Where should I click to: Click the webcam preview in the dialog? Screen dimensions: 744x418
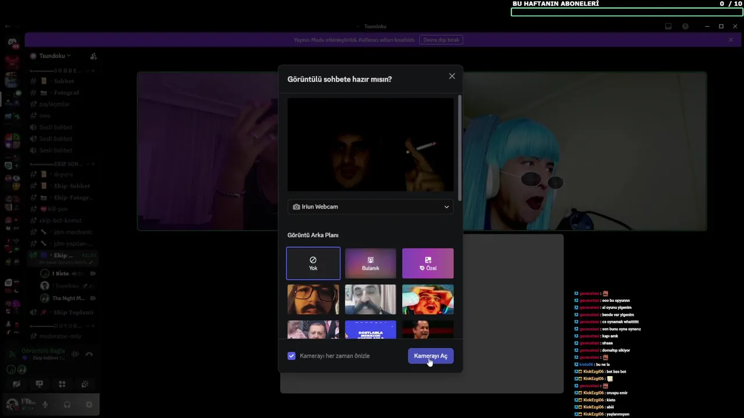371,145
